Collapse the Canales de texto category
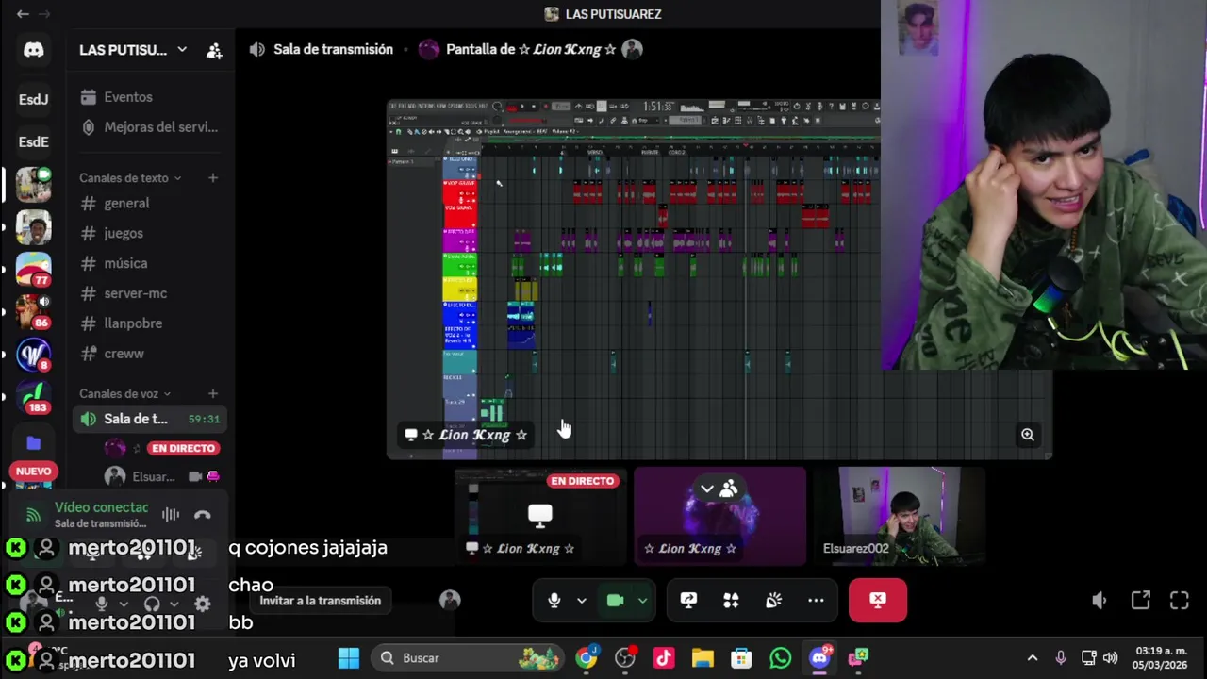Image resolution: width=1207 pixels, height=679 pixels. [x=130, y=177]
